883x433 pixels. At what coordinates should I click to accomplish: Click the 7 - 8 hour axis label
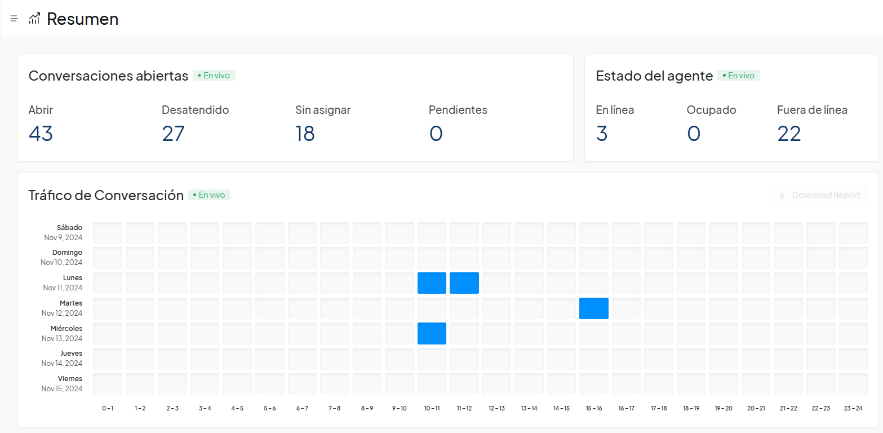335,408
